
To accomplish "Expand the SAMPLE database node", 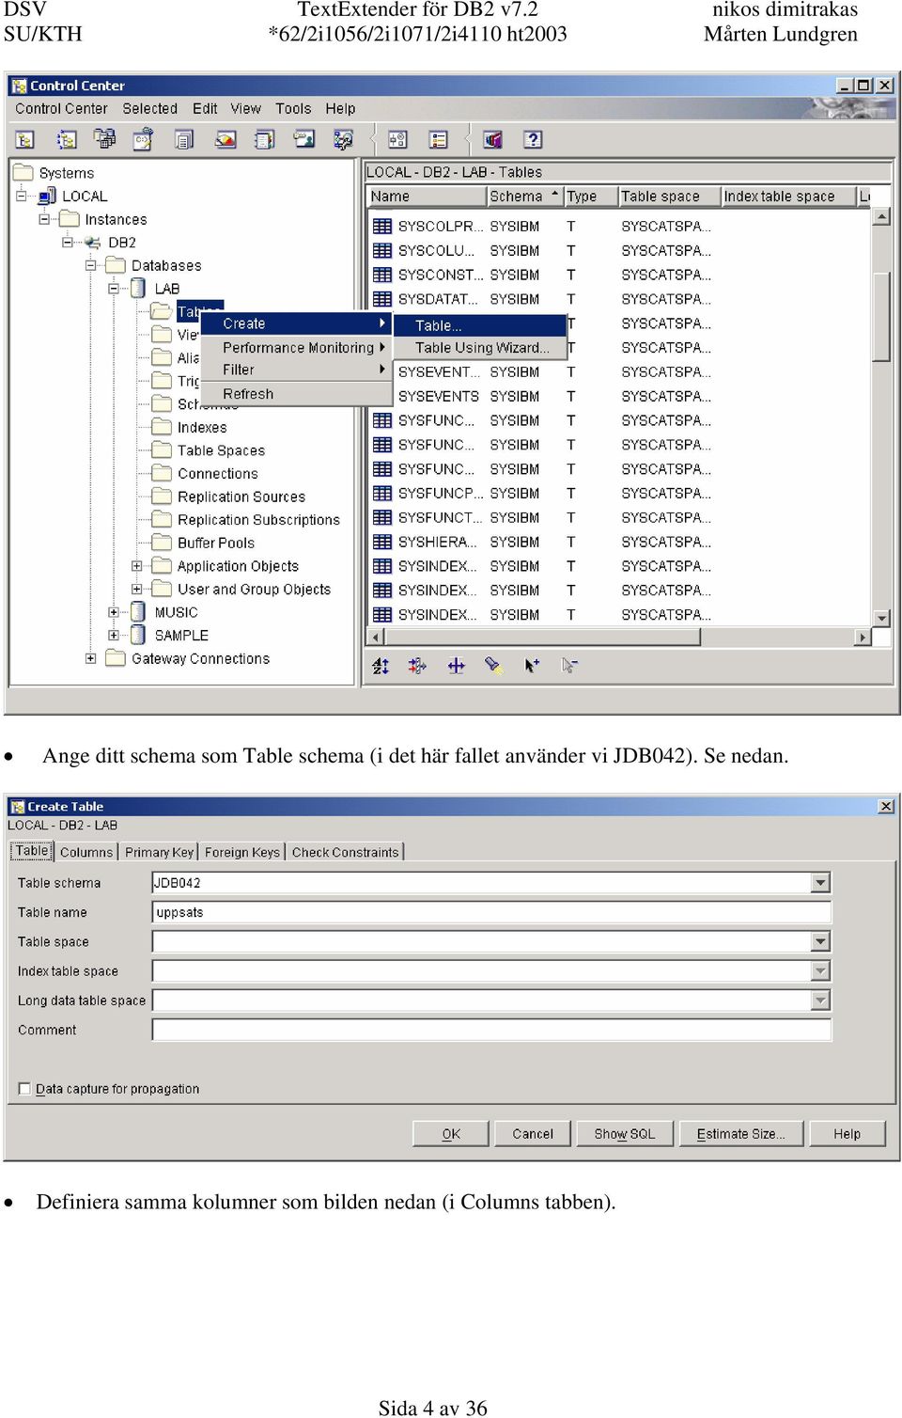I will tap(114, 635).
